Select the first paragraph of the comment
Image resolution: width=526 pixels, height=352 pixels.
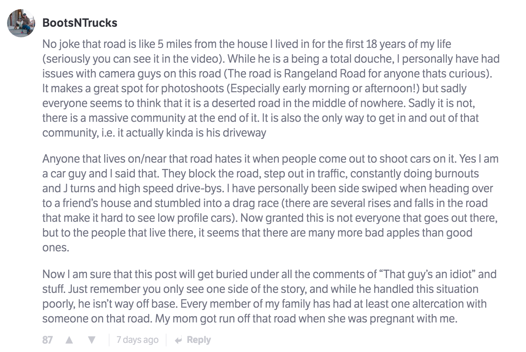[x=271, y=88]
